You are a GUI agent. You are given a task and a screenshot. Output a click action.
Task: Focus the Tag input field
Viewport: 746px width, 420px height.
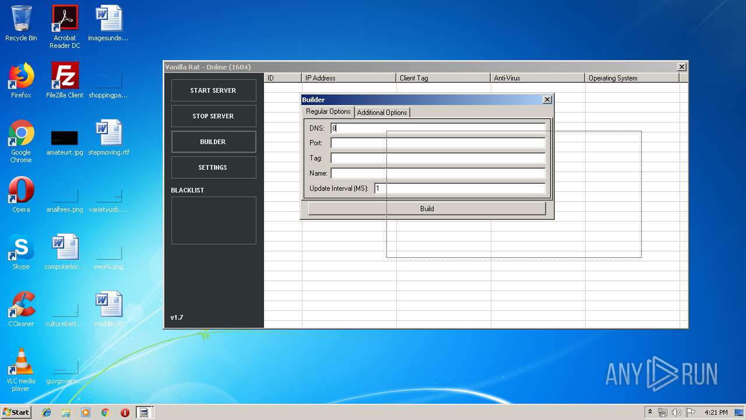[438, 158]
